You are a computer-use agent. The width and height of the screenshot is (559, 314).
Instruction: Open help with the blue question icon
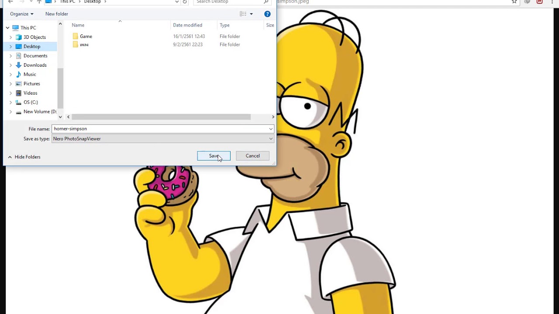(267, 14)
